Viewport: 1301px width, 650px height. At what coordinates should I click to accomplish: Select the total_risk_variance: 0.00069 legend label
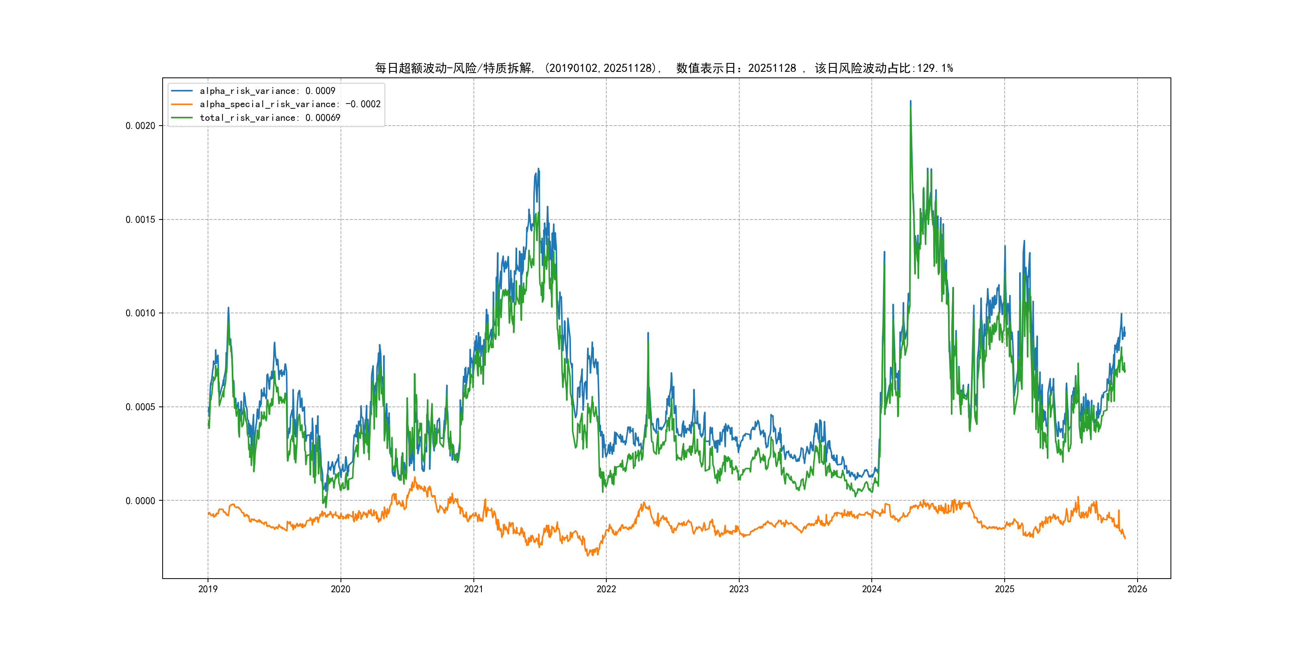[x=270, y=118]
